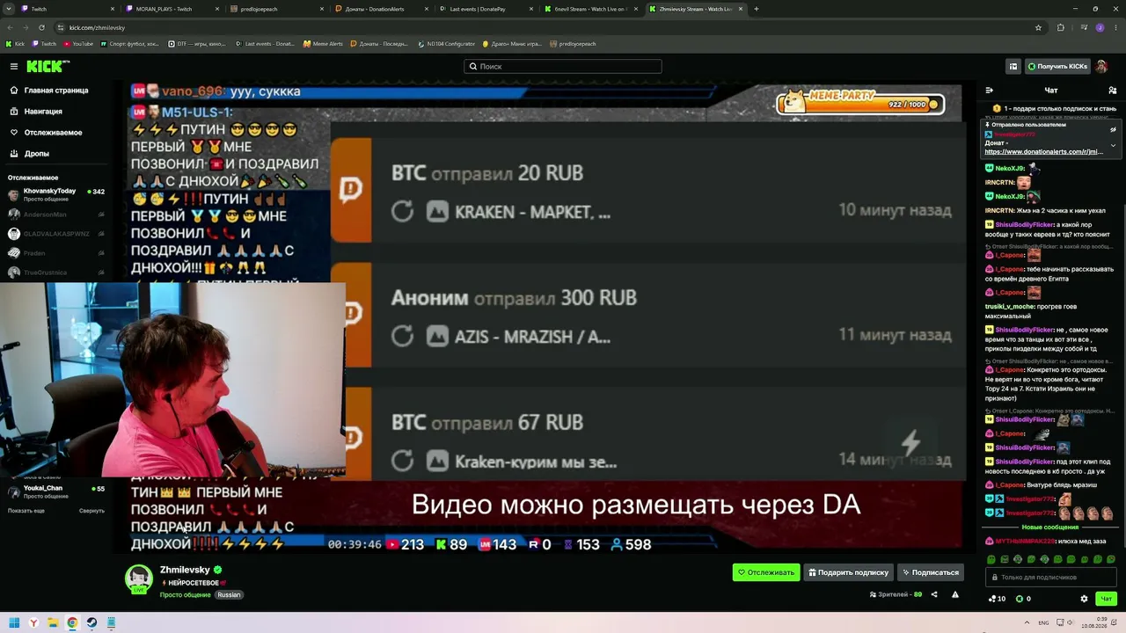Collapse the chat panel with arrow icon

click(x=989, y=90)
